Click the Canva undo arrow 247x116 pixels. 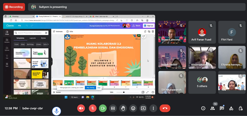(x=27, y=26)
